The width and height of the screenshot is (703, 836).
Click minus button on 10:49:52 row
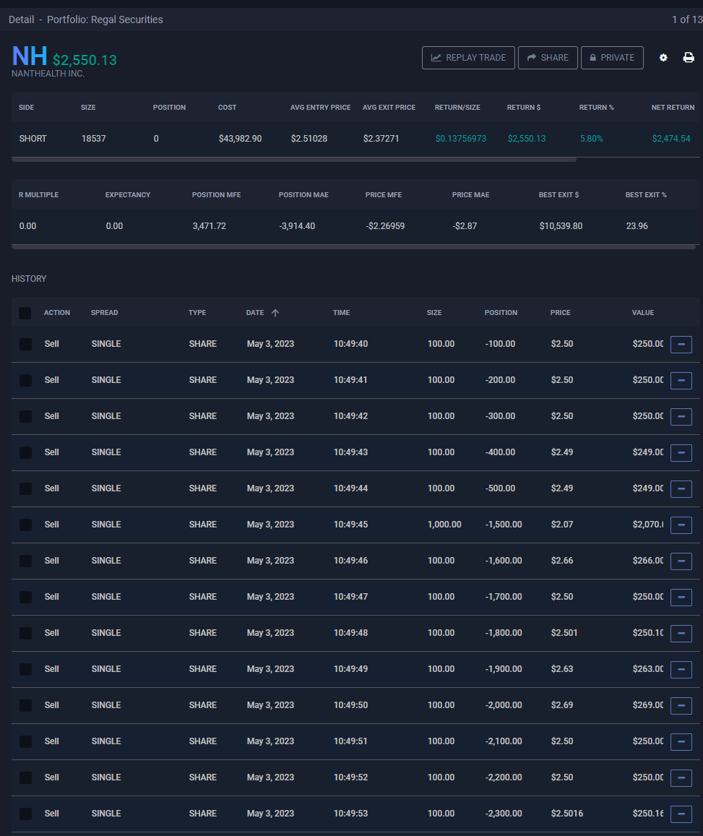(x=681, y=778)
